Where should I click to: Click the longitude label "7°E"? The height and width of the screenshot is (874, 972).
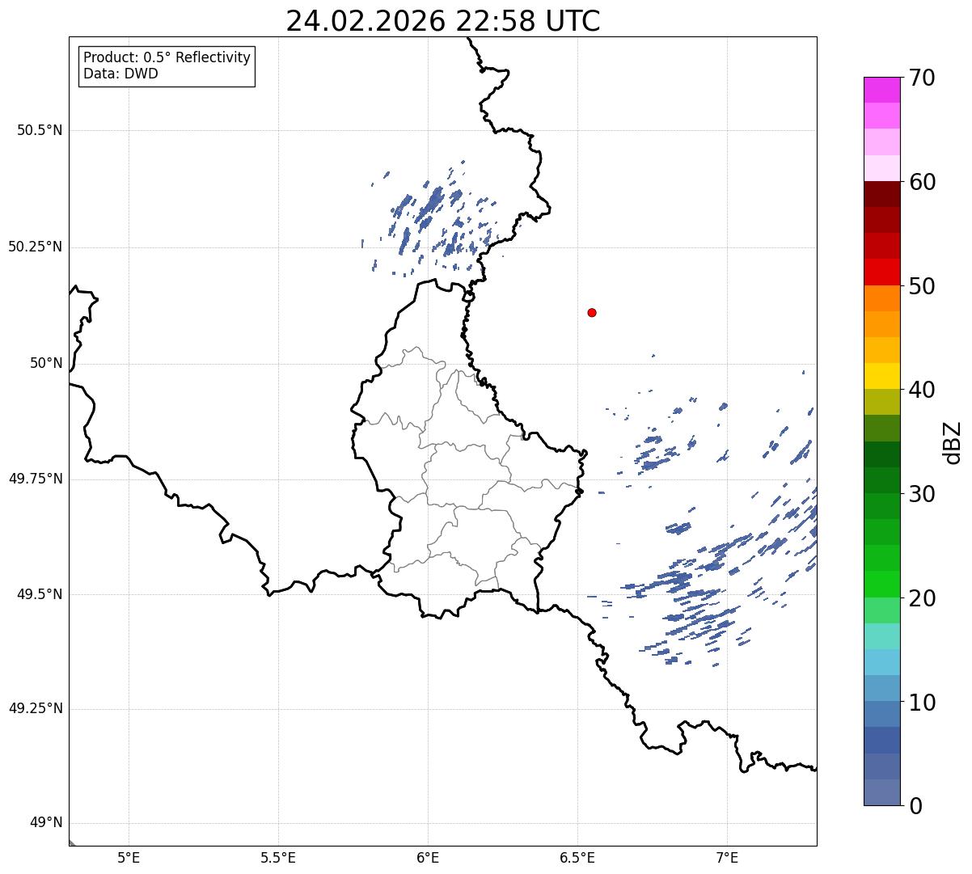tap(727, 858)
